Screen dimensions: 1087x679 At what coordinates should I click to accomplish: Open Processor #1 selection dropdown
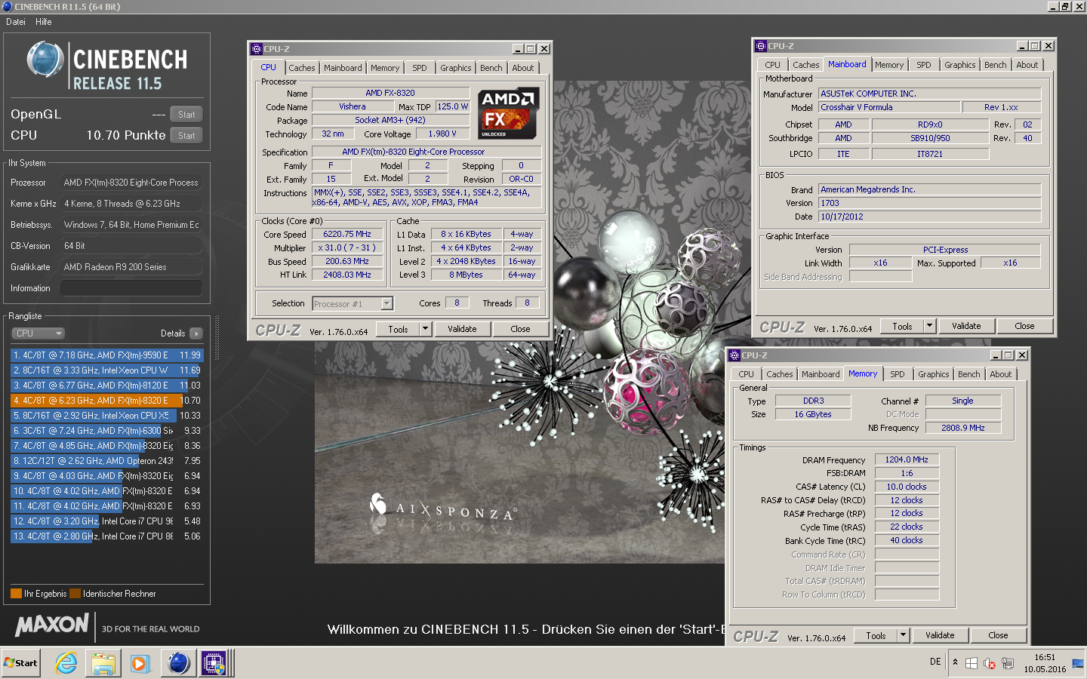[353, 304]
